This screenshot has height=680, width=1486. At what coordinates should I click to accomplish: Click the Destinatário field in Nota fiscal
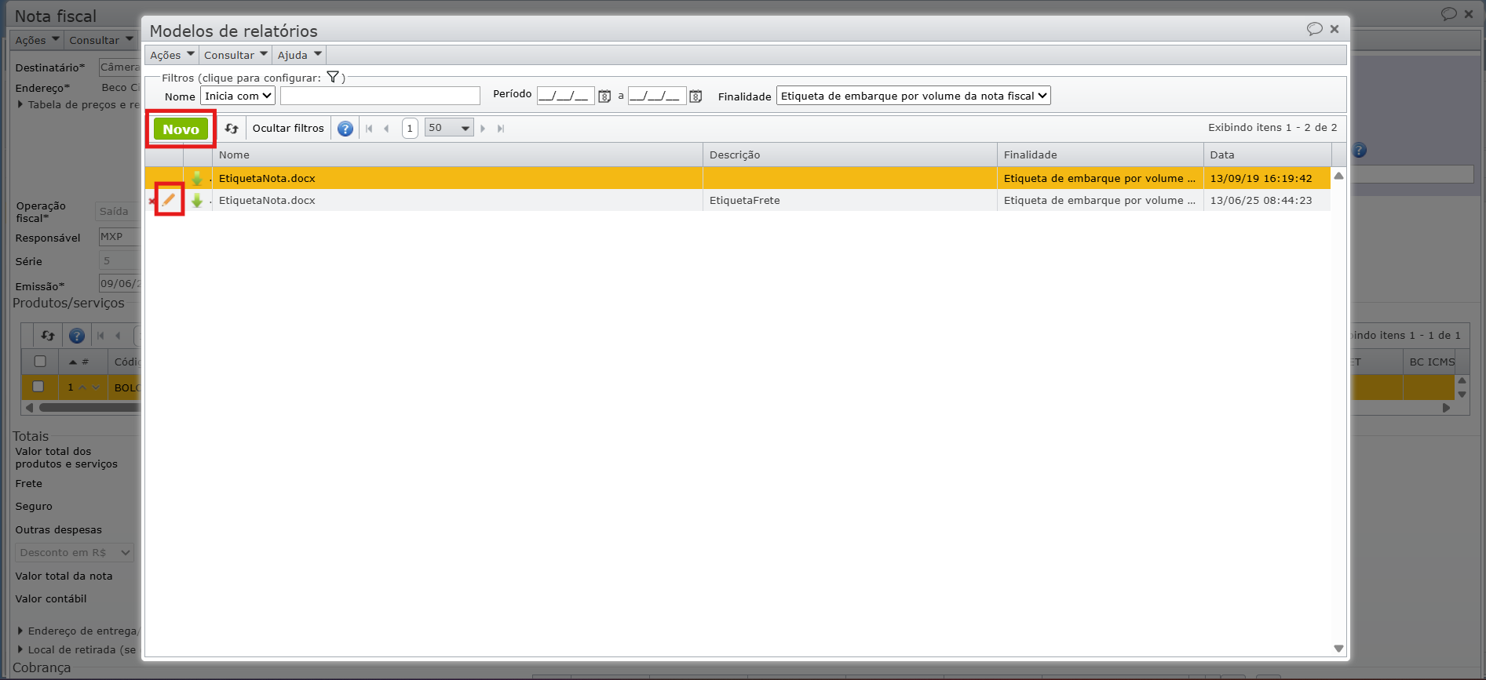[x=119, y=67]
